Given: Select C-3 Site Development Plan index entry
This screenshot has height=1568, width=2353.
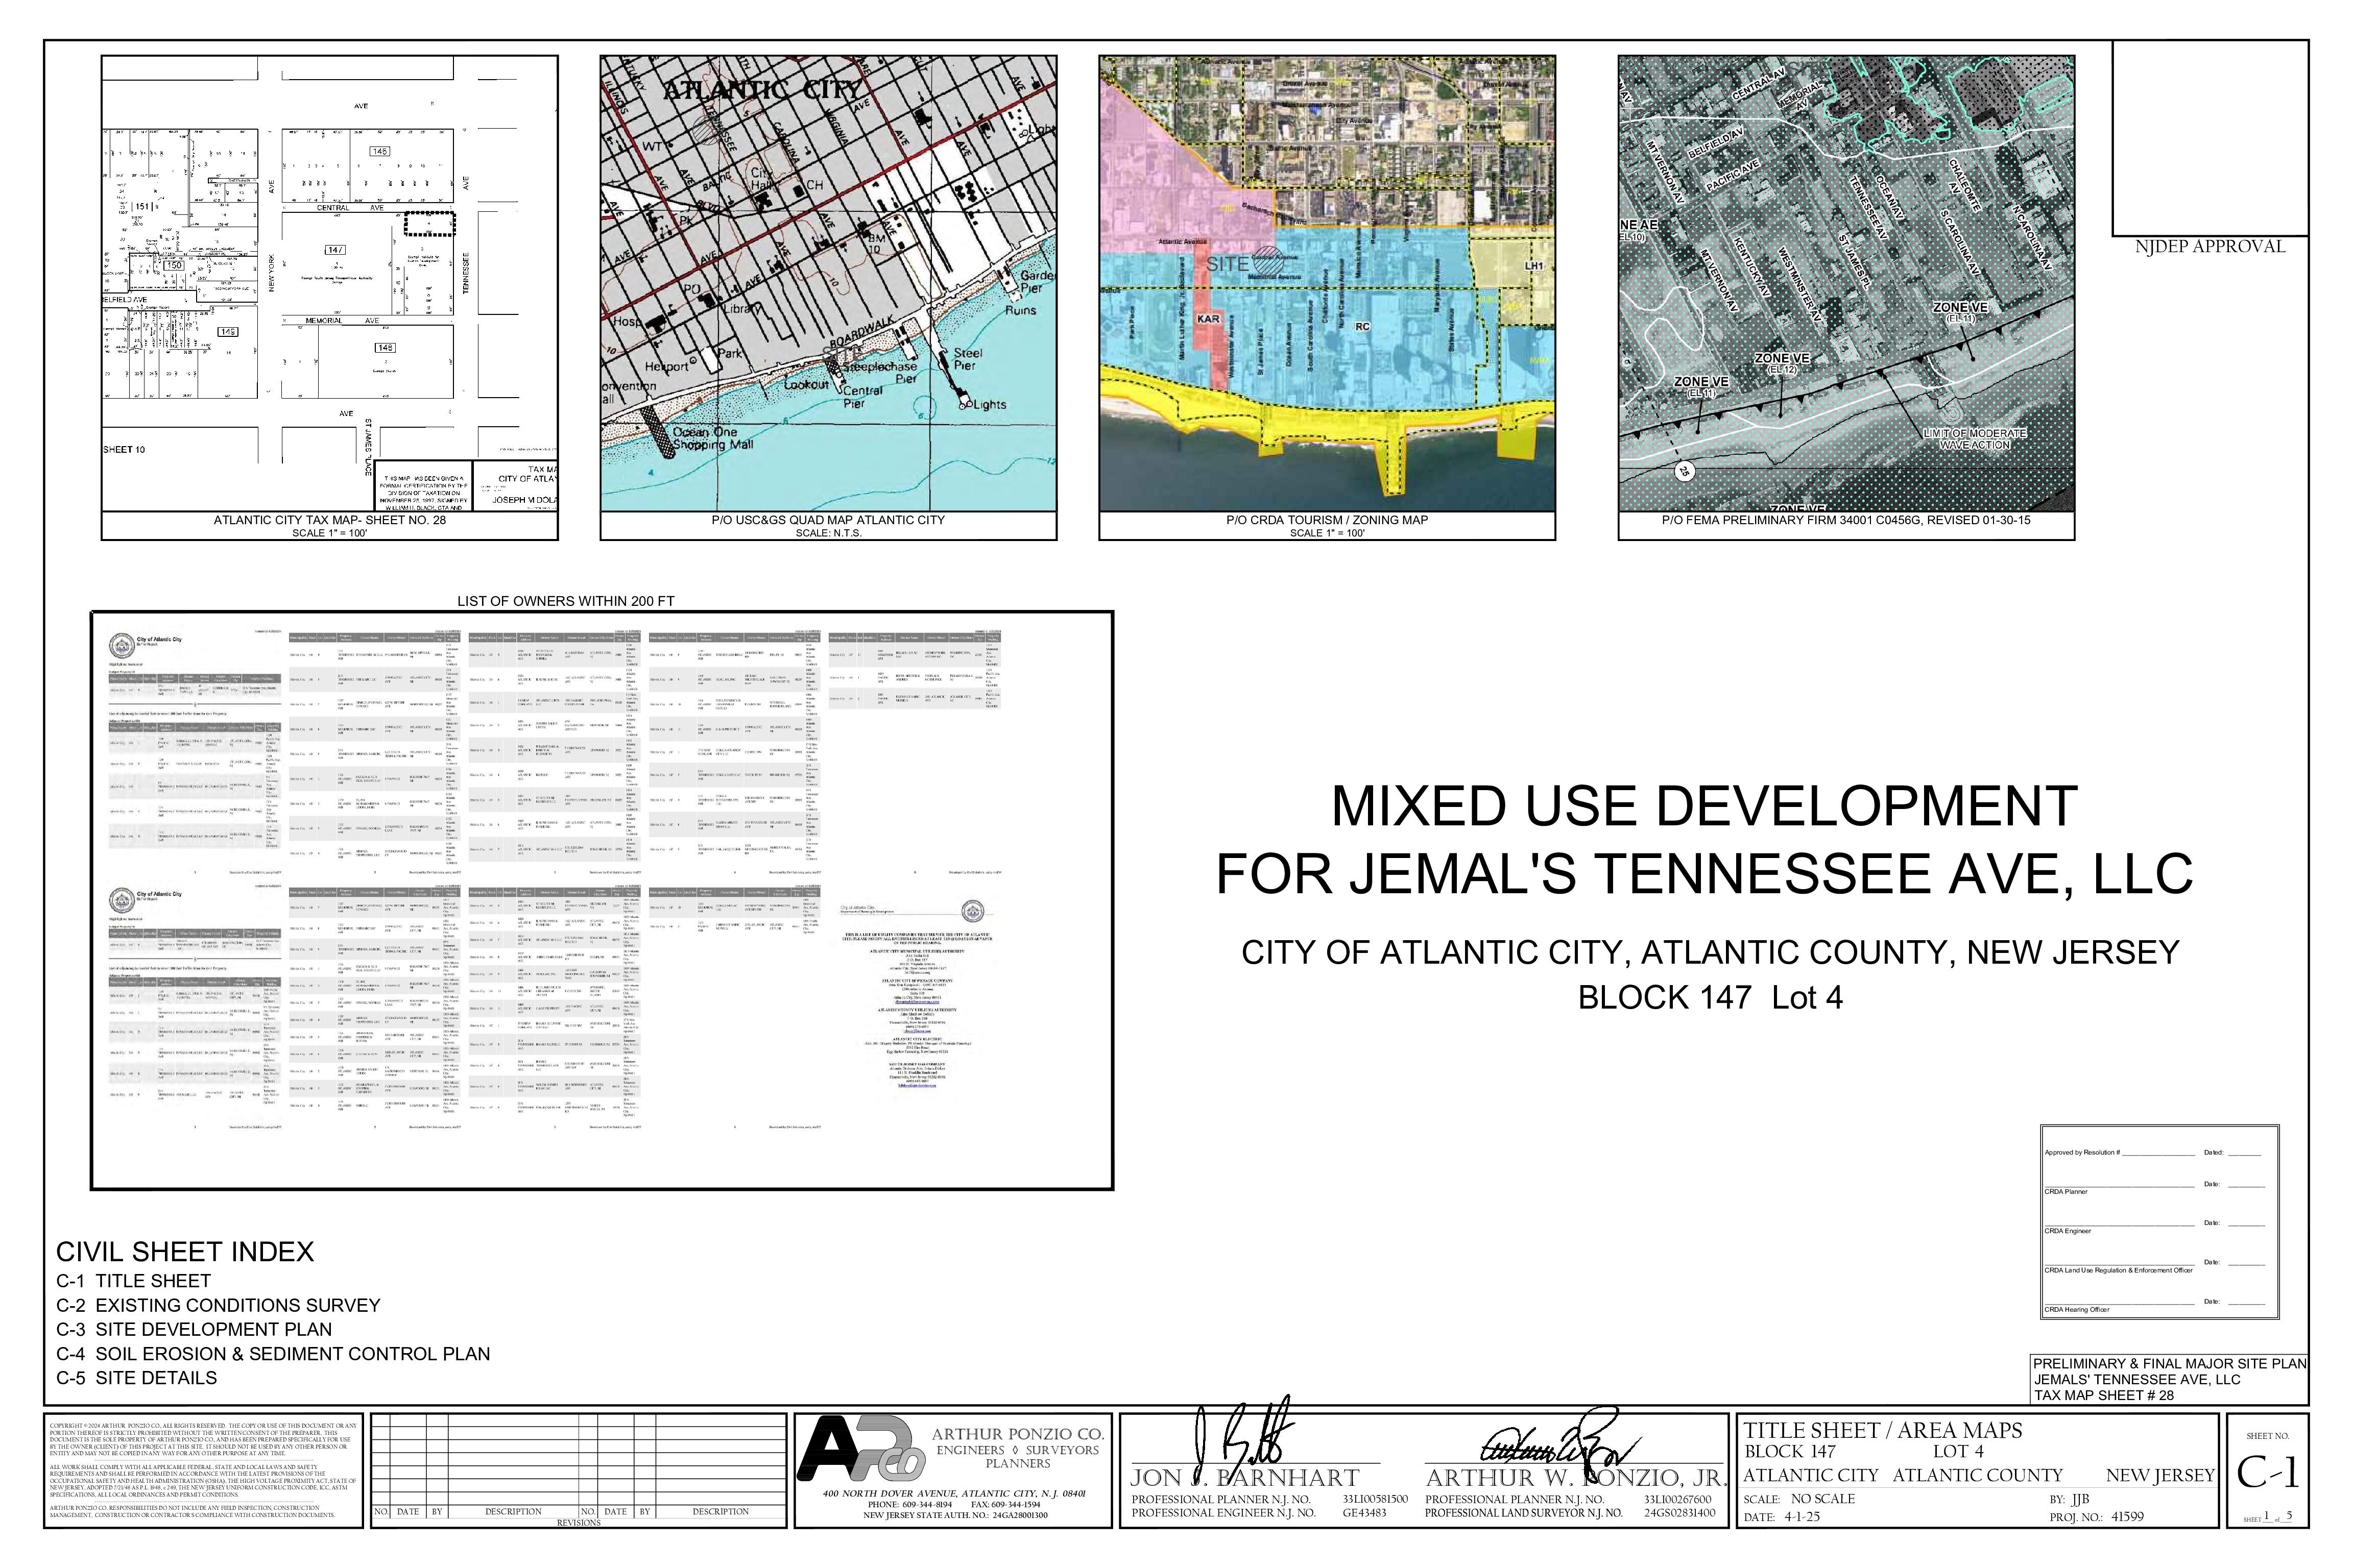Looking at the screenshot, I should coord(194,1329).
